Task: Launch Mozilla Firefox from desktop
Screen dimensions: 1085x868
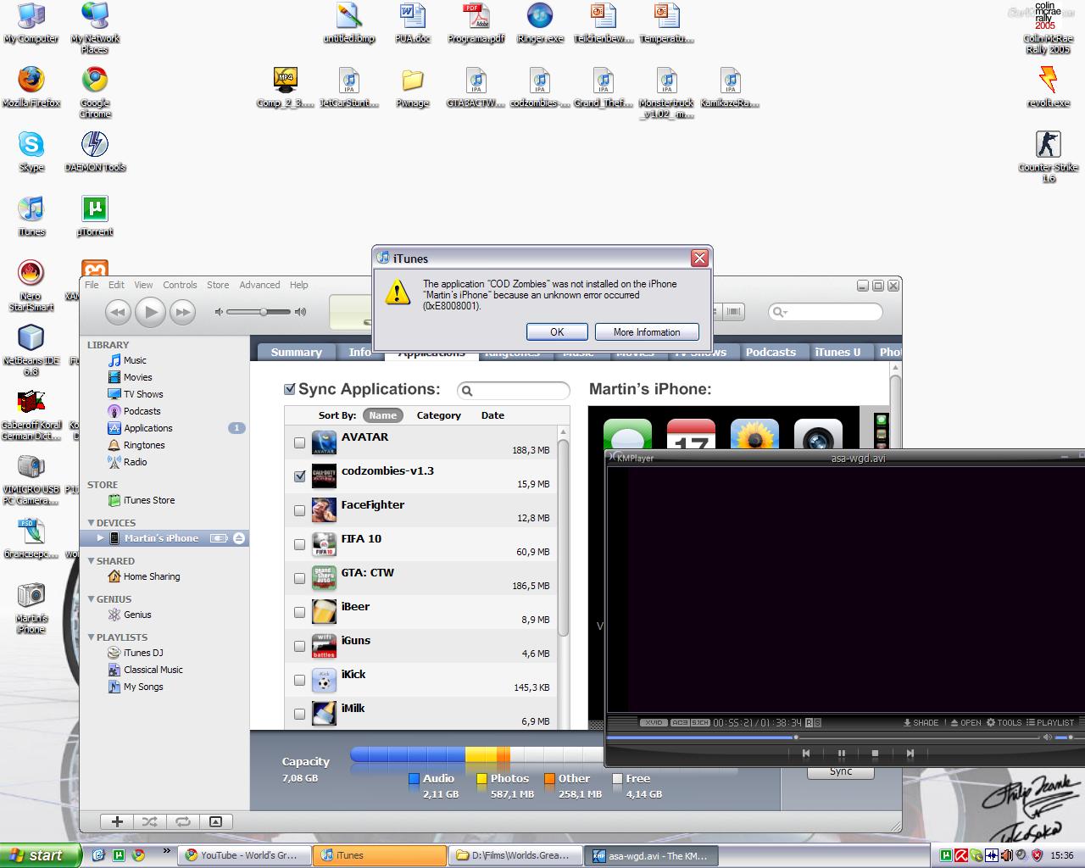Action: pos(31,87)
